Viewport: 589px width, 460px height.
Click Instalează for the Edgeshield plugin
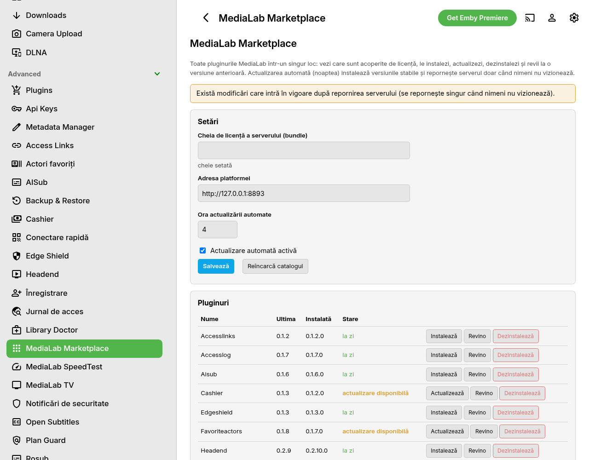[444, 413]
